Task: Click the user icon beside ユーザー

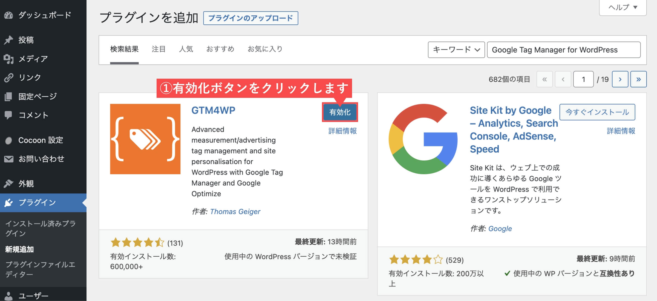Action: click(8, 296)
